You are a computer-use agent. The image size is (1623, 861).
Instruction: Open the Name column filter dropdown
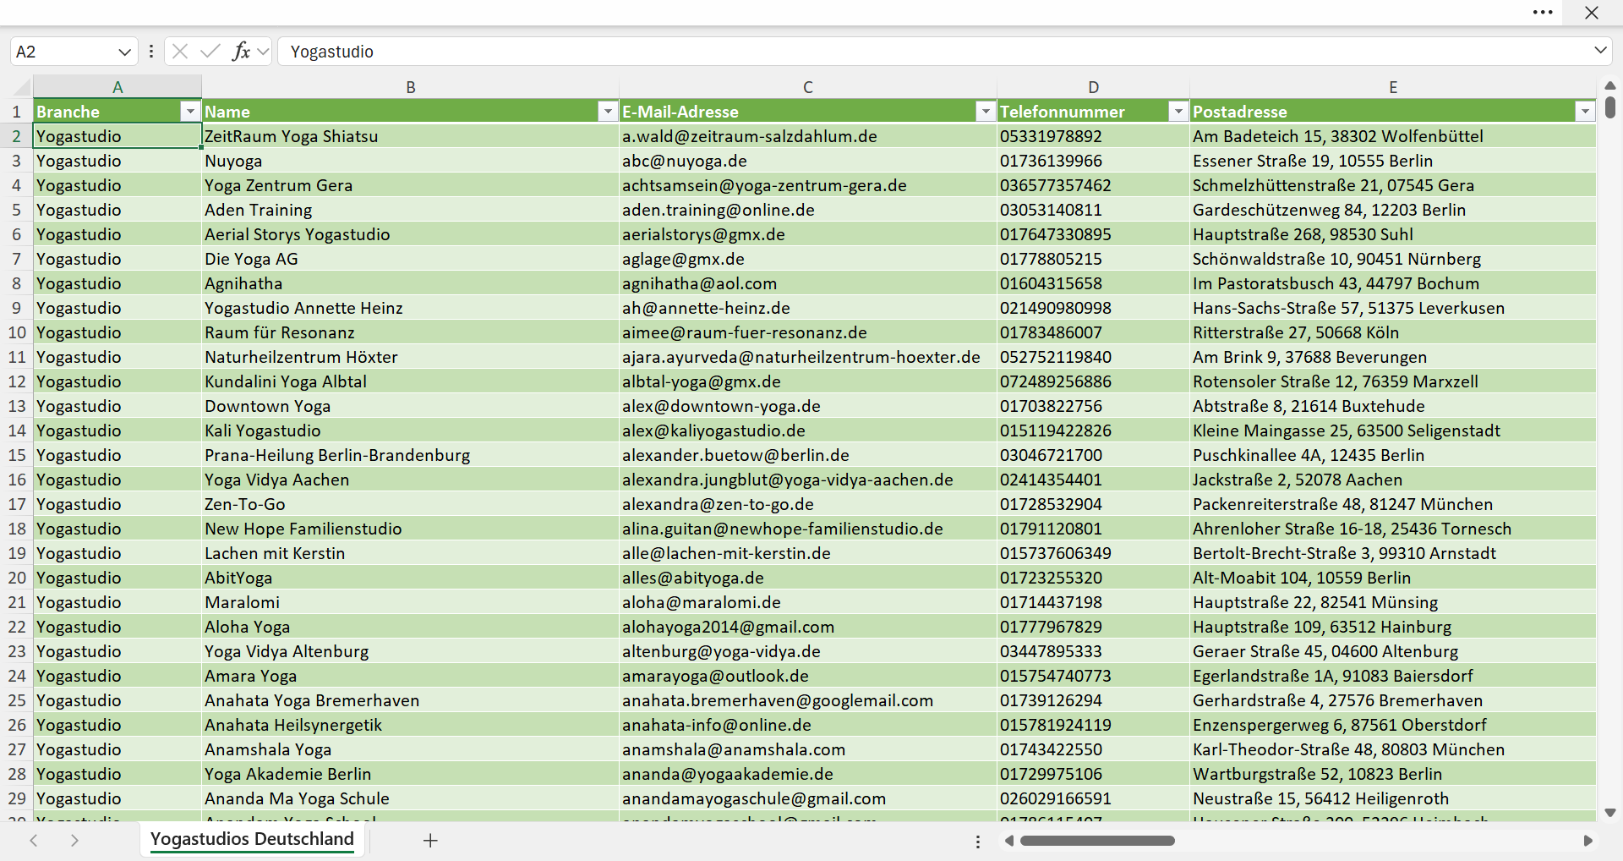point(608,112)
